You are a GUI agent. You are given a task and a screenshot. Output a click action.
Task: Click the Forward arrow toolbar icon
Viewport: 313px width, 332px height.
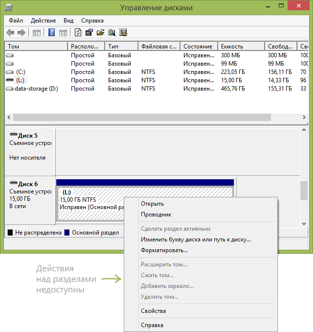pos(22,33)
